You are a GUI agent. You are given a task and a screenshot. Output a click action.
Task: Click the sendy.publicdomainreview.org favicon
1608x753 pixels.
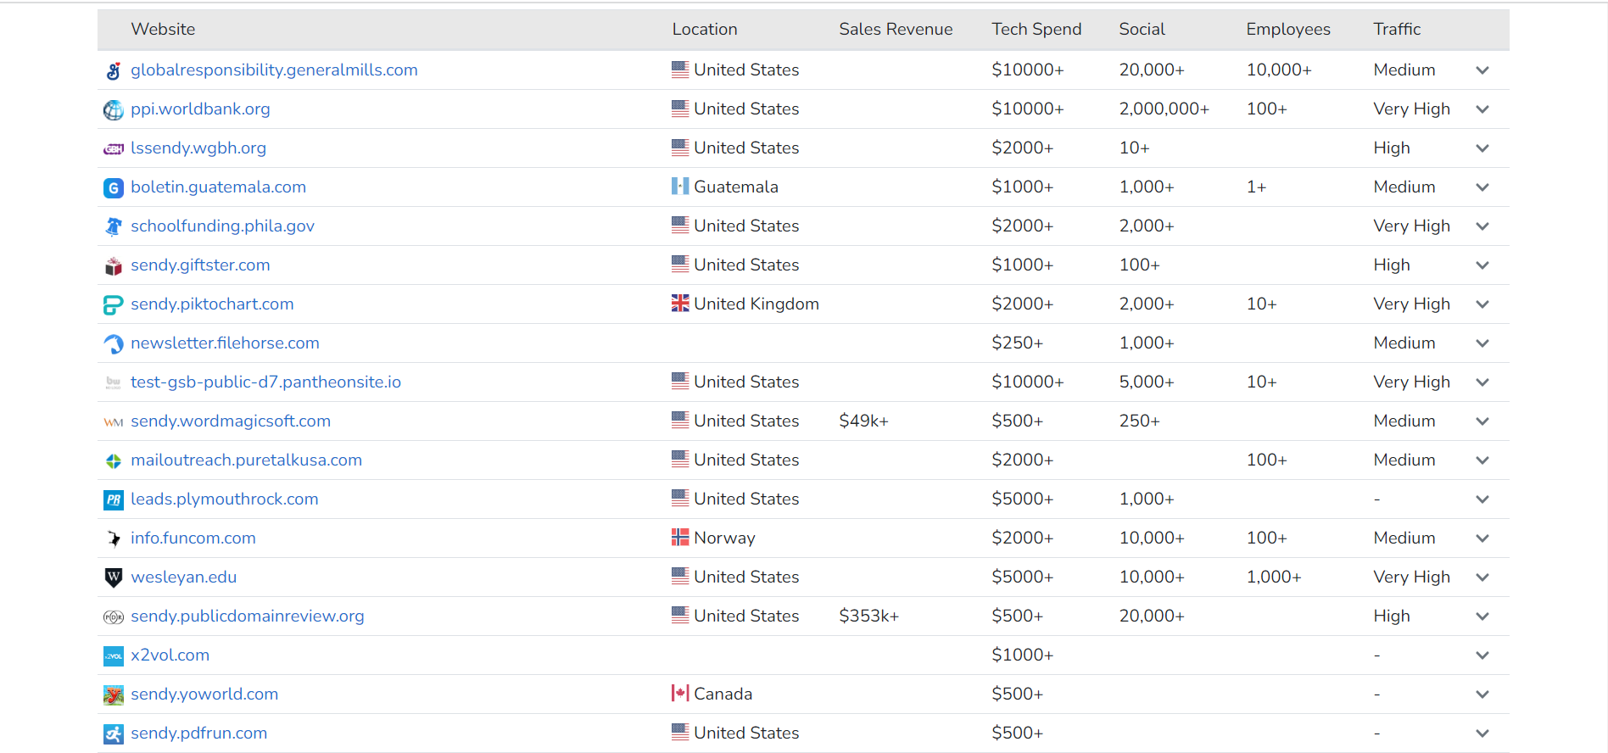pyautogui.click(x=113, y=616)
